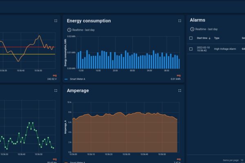Open the High Voltage Alarm row
245x163 pixels.
click(225, 49)
